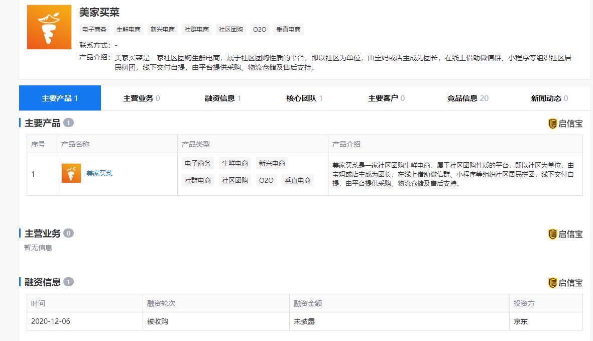
Task: Click the 美家买菜 product thumbnail in the table
Action: point(70,173)
